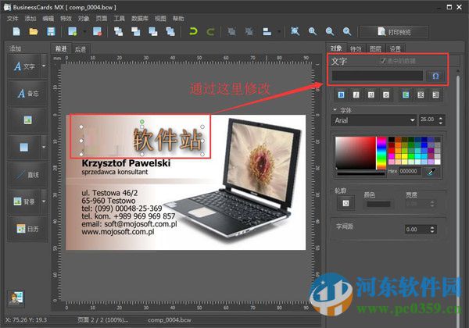Align text left
The height and width of the screenshot is (328, 469).
click(406, 95)
